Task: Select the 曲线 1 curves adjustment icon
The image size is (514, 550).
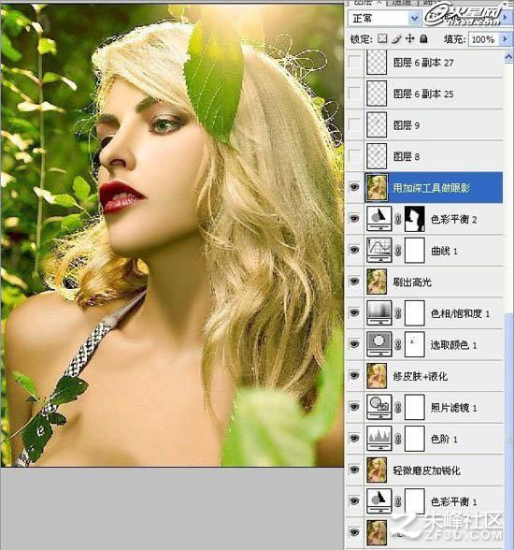Action: (378, 250)
